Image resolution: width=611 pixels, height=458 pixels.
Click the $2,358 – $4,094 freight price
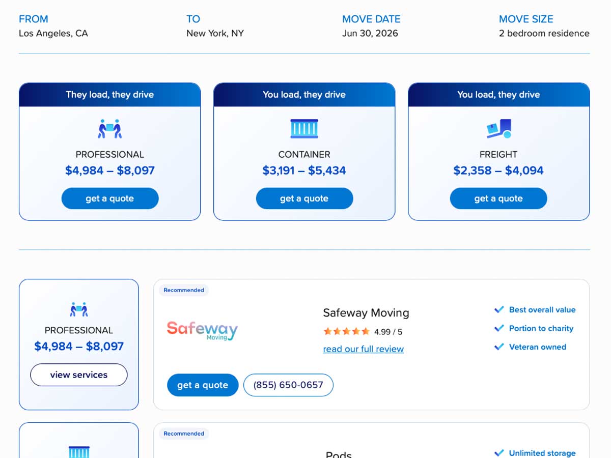498,170
